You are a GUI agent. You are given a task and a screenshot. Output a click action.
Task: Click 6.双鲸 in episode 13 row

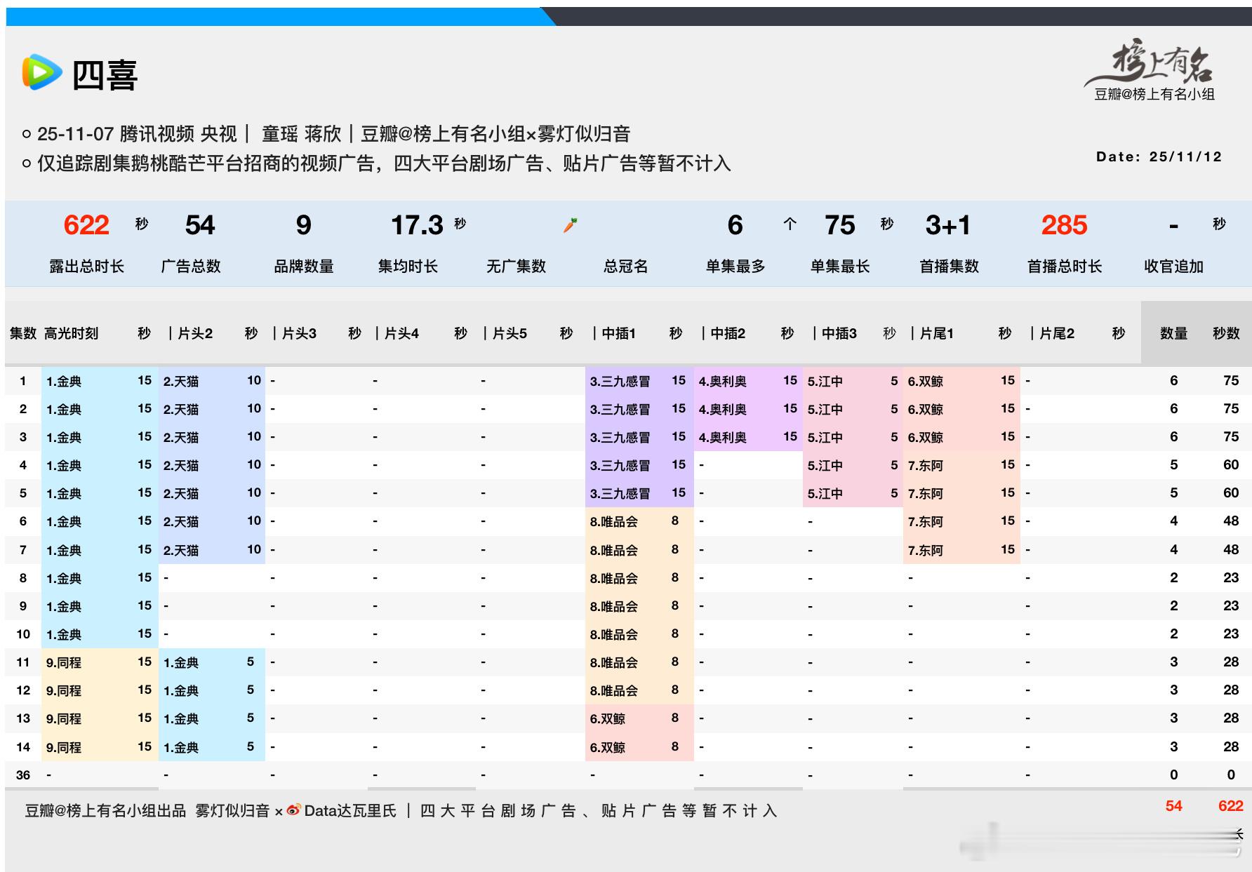point(607,718)
